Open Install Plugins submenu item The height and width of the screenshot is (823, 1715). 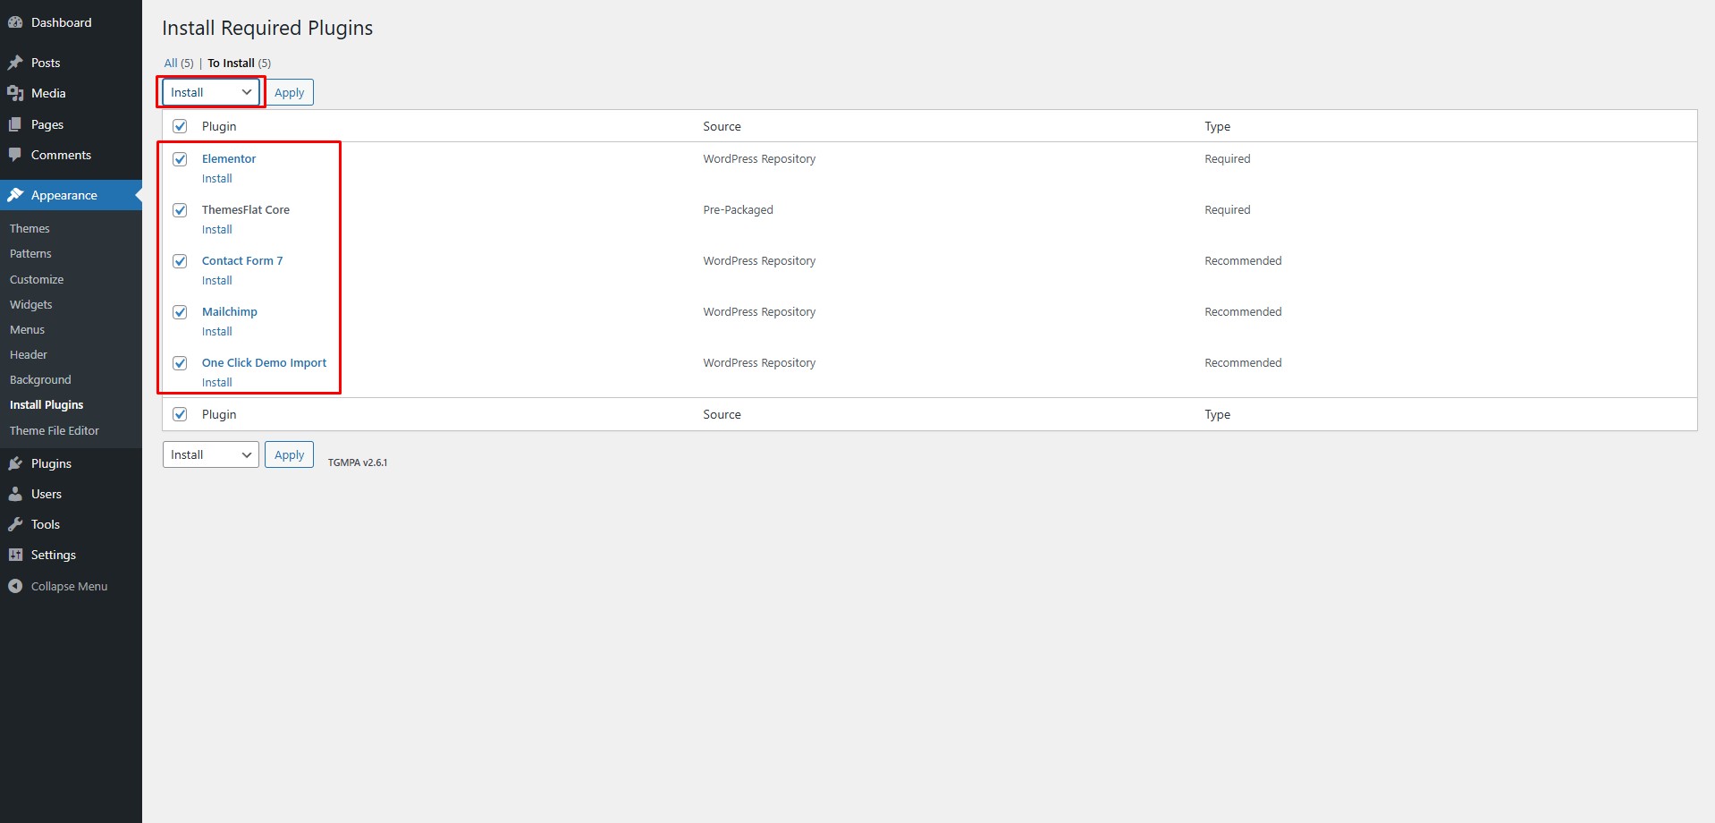pos(46,404)
